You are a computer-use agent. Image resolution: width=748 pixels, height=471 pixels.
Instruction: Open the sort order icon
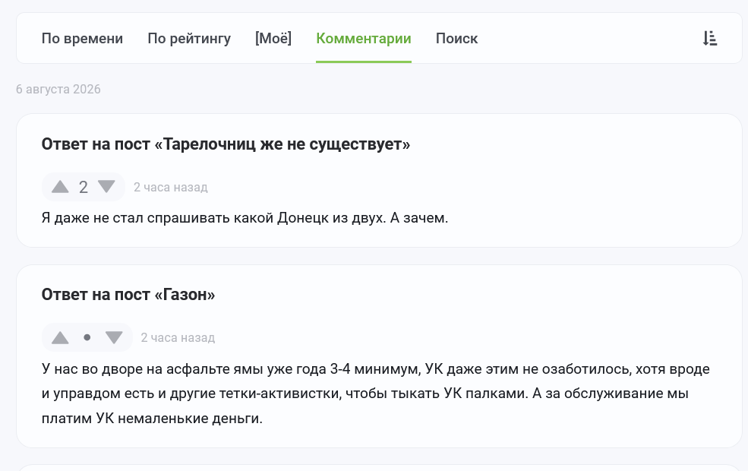tap(710, 38)
